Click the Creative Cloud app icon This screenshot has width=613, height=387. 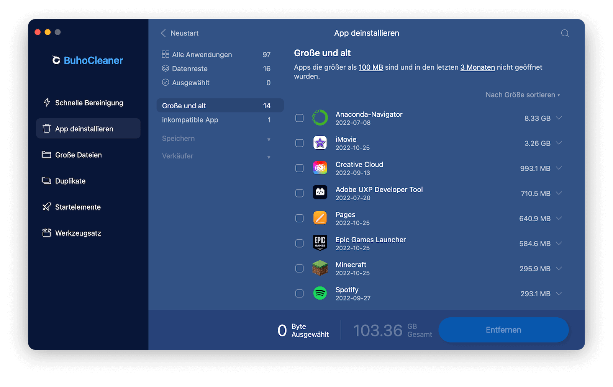coord(320,168)
